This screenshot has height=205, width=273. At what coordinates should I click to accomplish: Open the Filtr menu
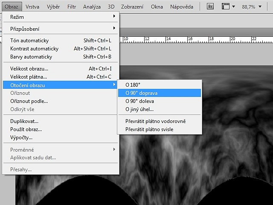(x=72, y=7)
